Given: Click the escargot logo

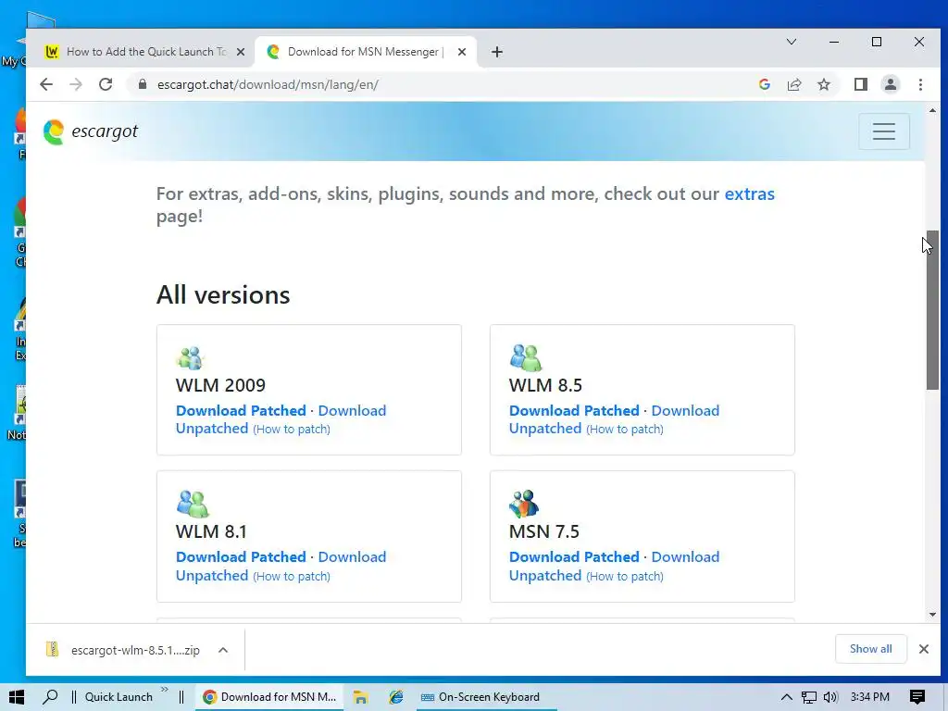Looking at the screenshot, I should pyautogui.click(x=91, y=131).
